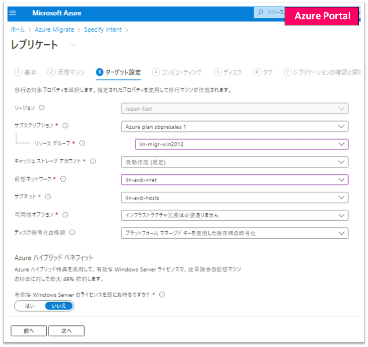Image resolution: width=368 pixels, height=347 pixels.
Task: Select はい for Windows Server license
Action: 30,306
